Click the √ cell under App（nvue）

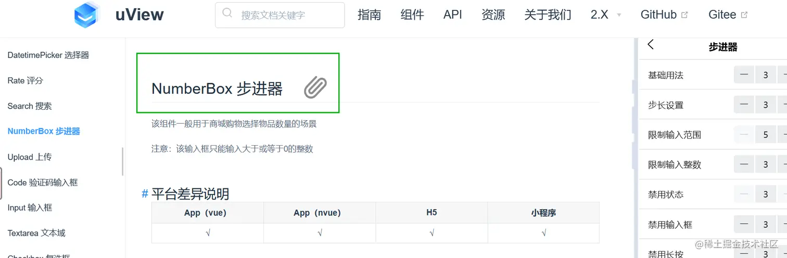320,233
